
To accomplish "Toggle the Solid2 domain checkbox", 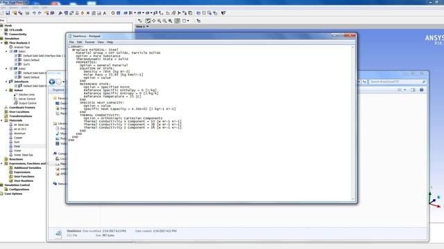I will point(11,68).
